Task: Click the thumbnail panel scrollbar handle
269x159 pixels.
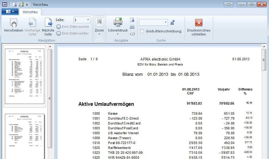Action: pos(50,98)
